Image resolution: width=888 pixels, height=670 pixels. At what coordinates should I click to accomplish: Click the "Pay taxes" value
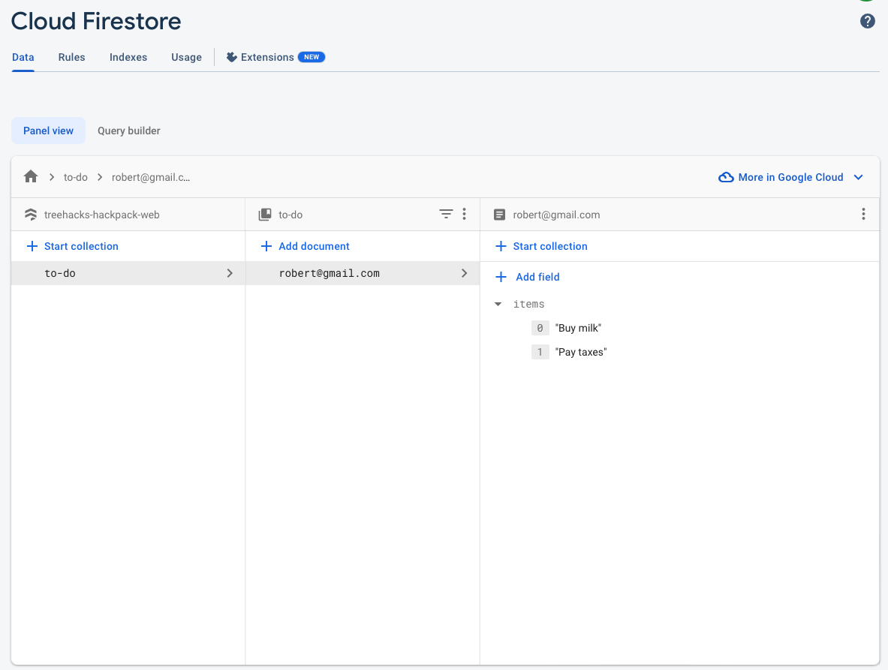[580, 352]
